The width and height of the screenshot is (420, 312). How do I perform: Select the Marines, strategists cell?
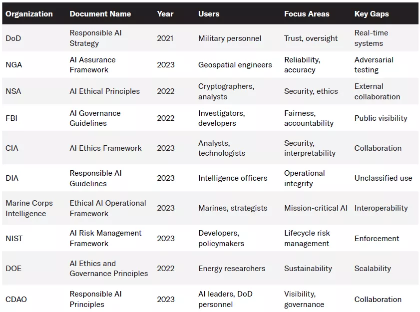tap(233, 208)
